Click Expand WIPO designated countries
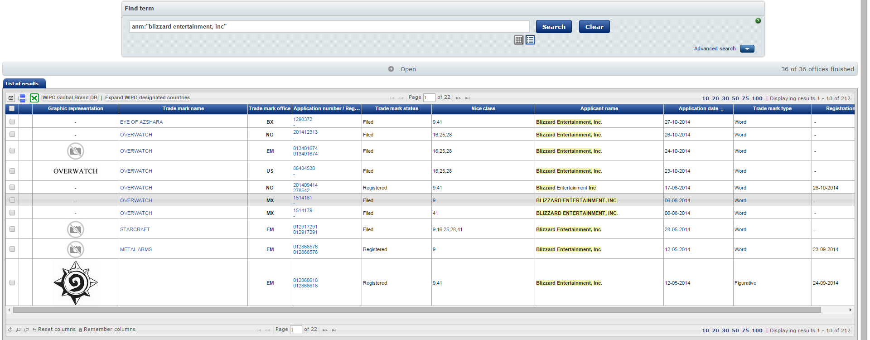Image resolution: width=870 pixels, height=340 pixels. point(147,97)
